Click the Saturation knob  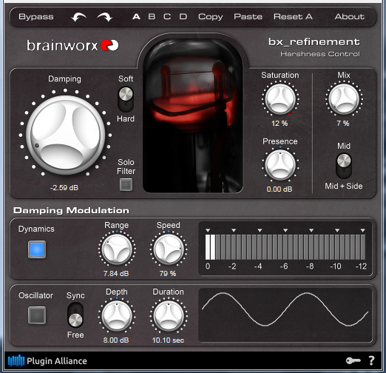[280, 98]
